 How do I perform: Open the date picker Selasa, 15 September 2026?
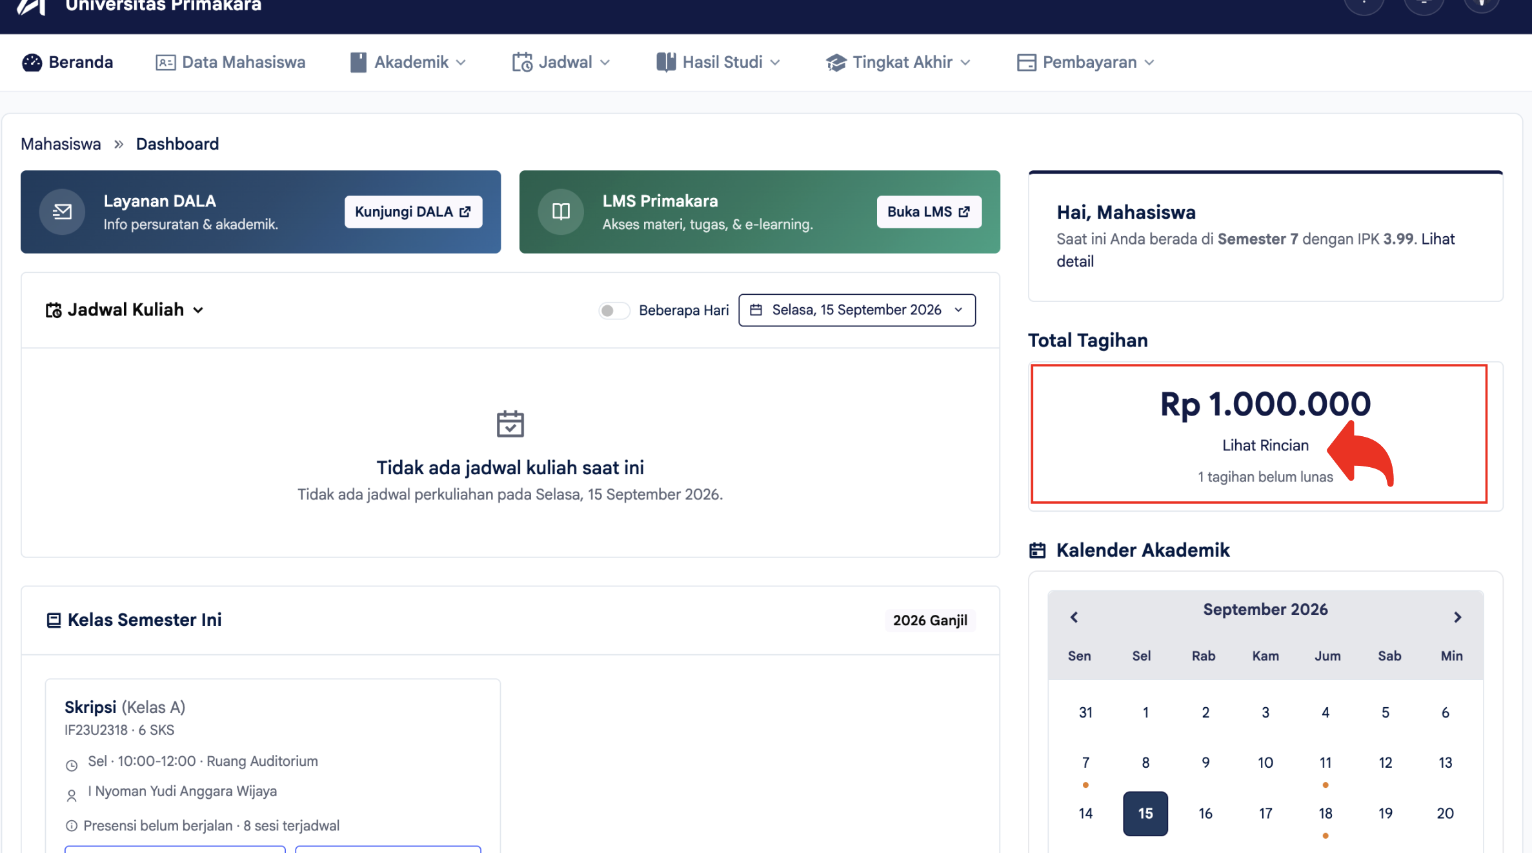857,310
